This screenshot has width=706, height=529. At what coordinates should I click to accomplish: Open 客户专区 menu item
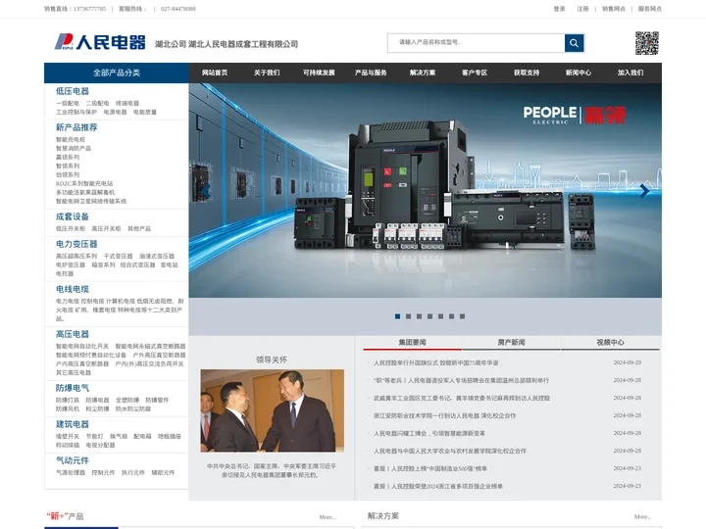point(475,72)
